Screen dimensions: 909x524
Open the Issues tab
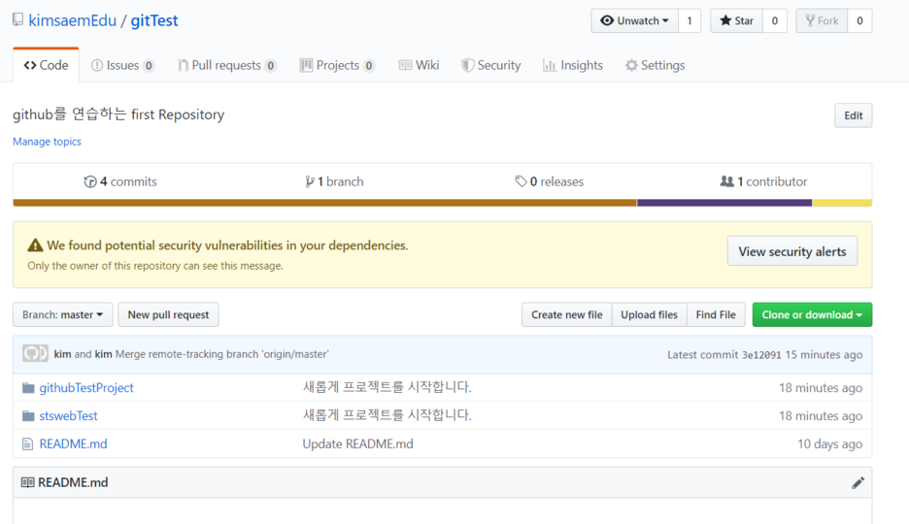(x=122, y=65)
